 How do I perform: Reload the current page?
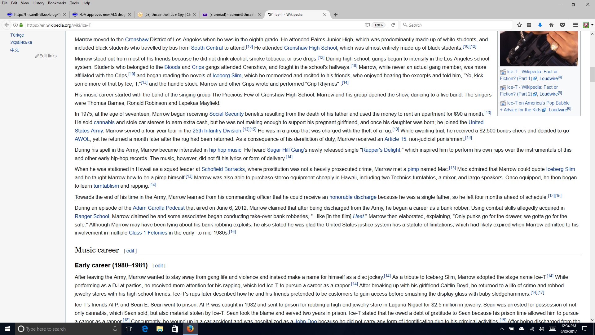[393, 25]
